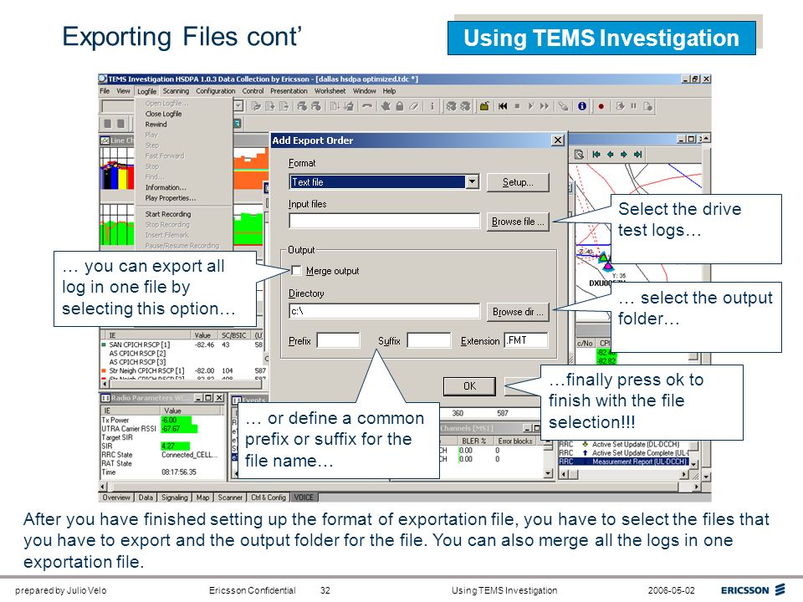Click the play logfile icon in toolbar
The width and height of the screenshot is (803, 602).
530,106
